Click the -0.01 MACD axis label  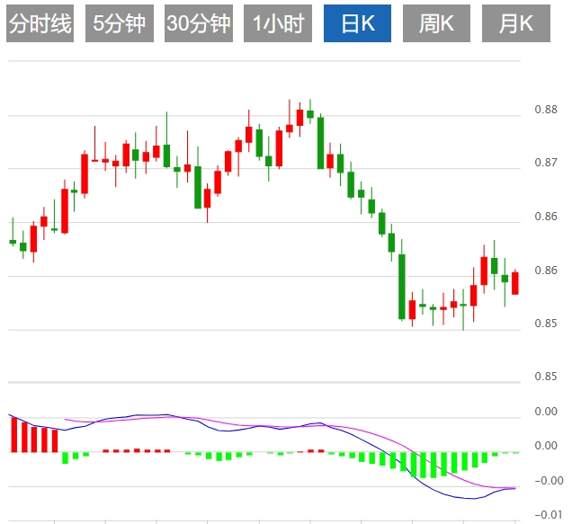point(549,515)
